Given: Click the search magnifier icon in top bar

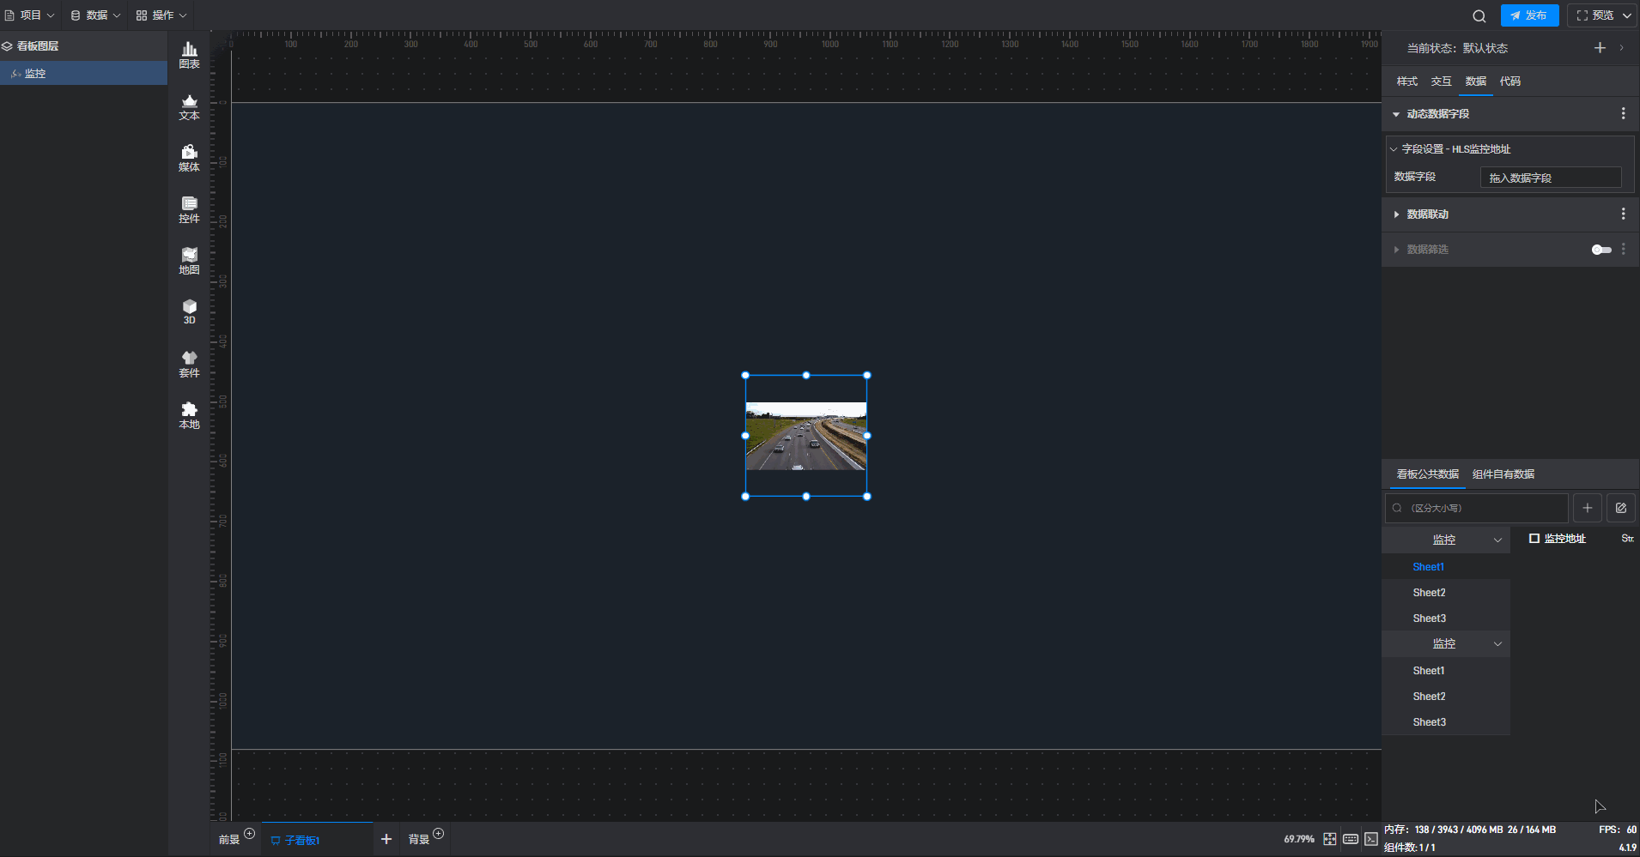Looking at the screenshot, I should pyautogui.click(x=1479, y=15).
